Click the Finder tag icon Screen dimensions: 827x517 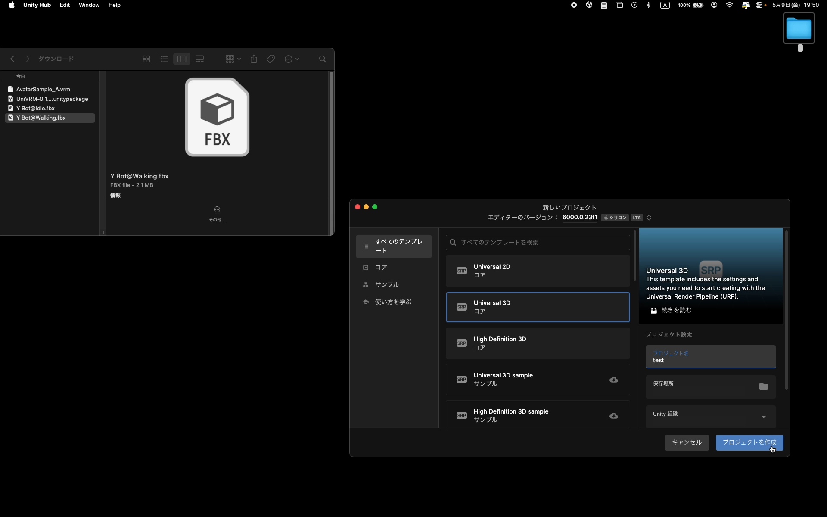(x=271, y=59)
